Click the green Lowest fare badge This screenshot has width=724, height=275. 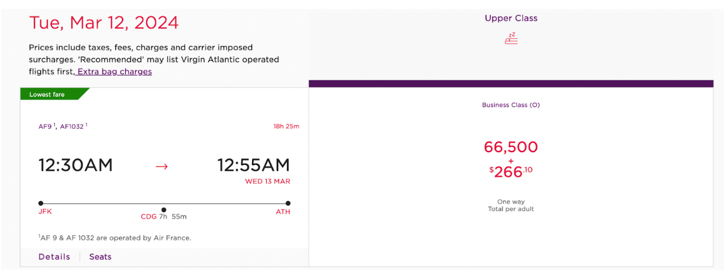coord(54,94)
